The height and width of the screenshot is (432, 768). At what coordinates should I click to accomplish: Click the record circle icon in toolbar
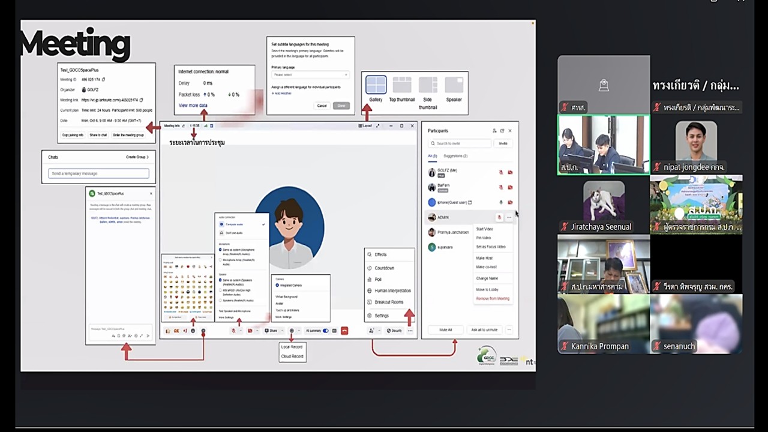pyautogui.click(x=292, y=331)
